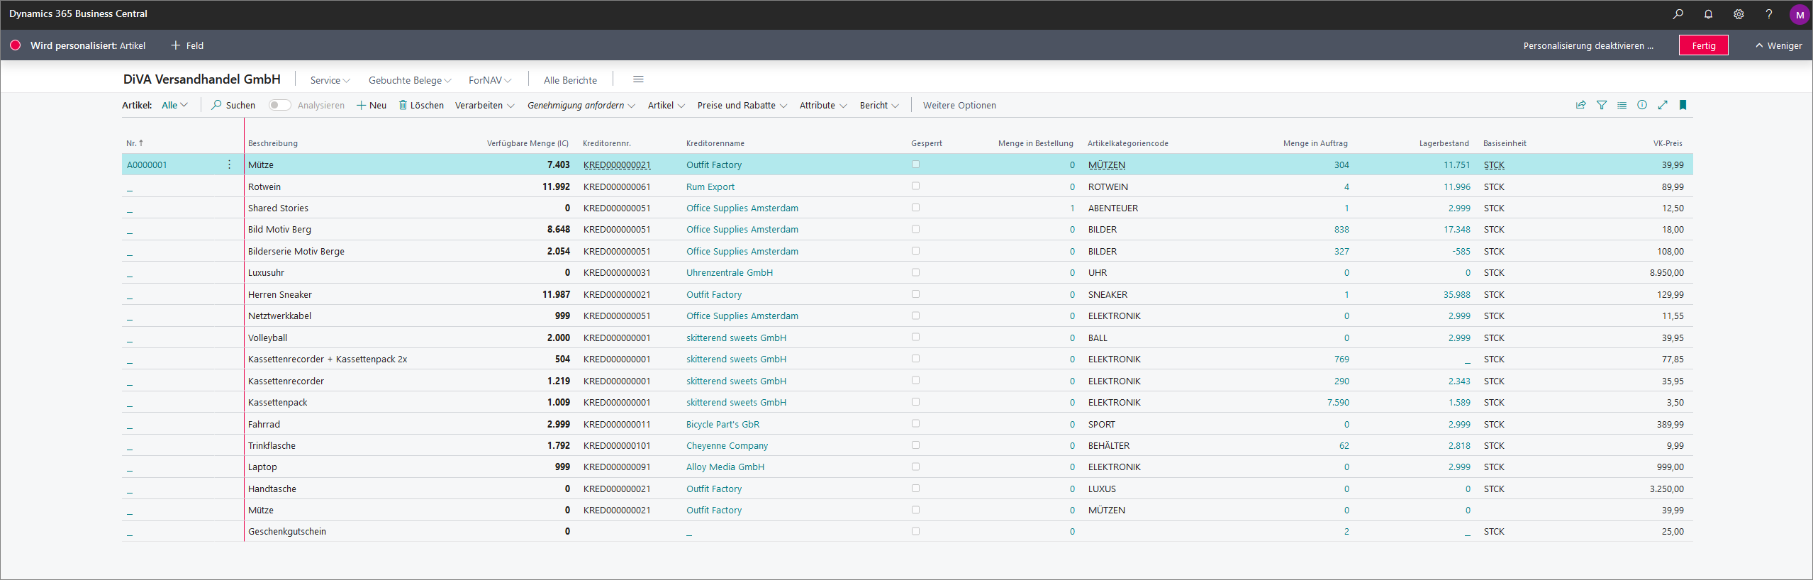
Task: Tick Gesperrt checkbox for Volleyball
Action: [915, 337]
